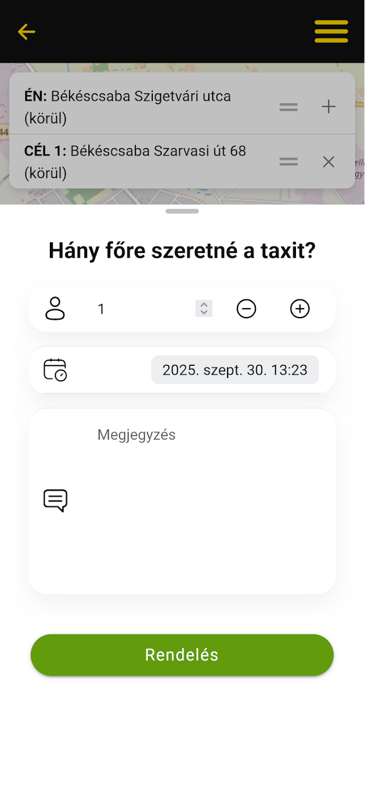Click the calendar clock icon
The height and width of the screenshot is (791, 365).
click(55, 370)
